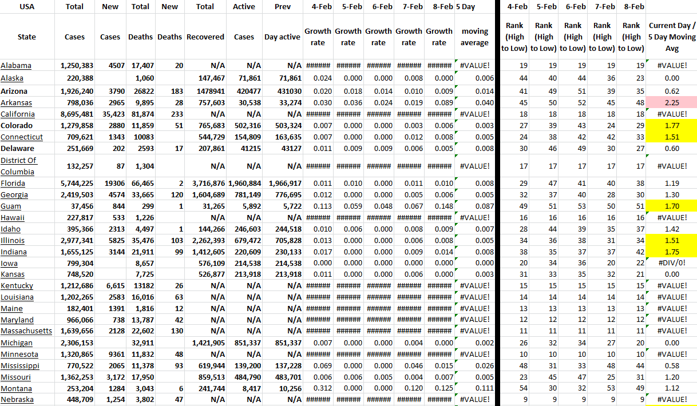Open the Alabama state link
This screenshot has width=697, height=406.
(16, 66)
